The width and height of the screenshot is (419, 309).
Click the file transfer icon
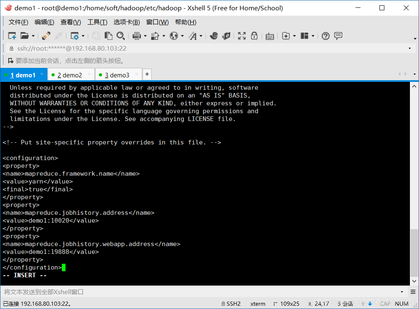155,36
